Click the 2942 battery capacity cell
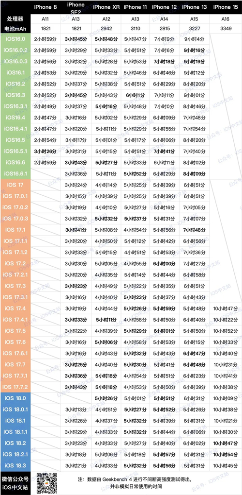The image size is (242, 495). pos(106,29)
